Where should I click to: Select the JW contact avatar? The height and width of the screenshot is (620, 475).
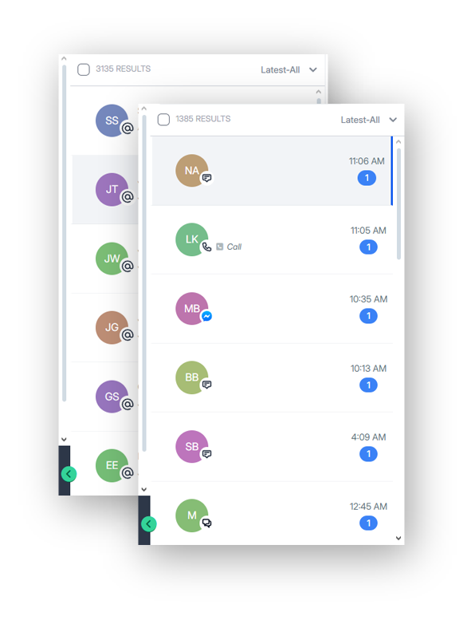pos(112,259)
